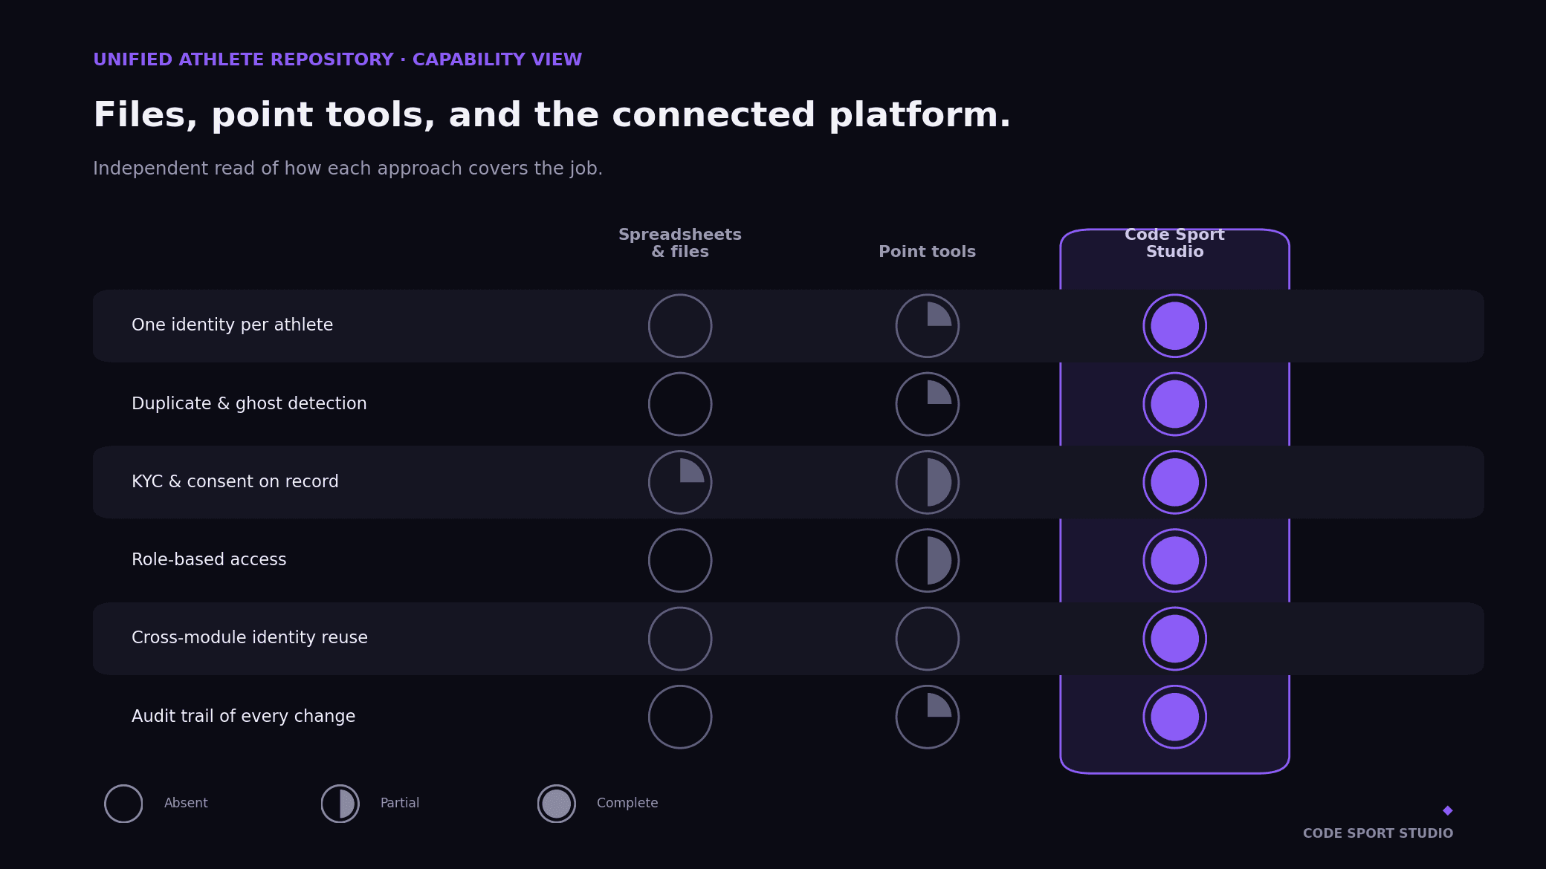Select the Point tools half icon for KYC & consent
This screenshot has width=1546, height=869.
click(928, 482)
